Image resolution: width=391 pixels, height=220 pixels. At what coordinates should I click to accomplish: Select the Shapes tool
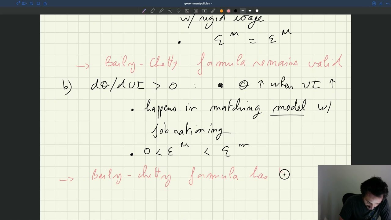click(170, 11)
